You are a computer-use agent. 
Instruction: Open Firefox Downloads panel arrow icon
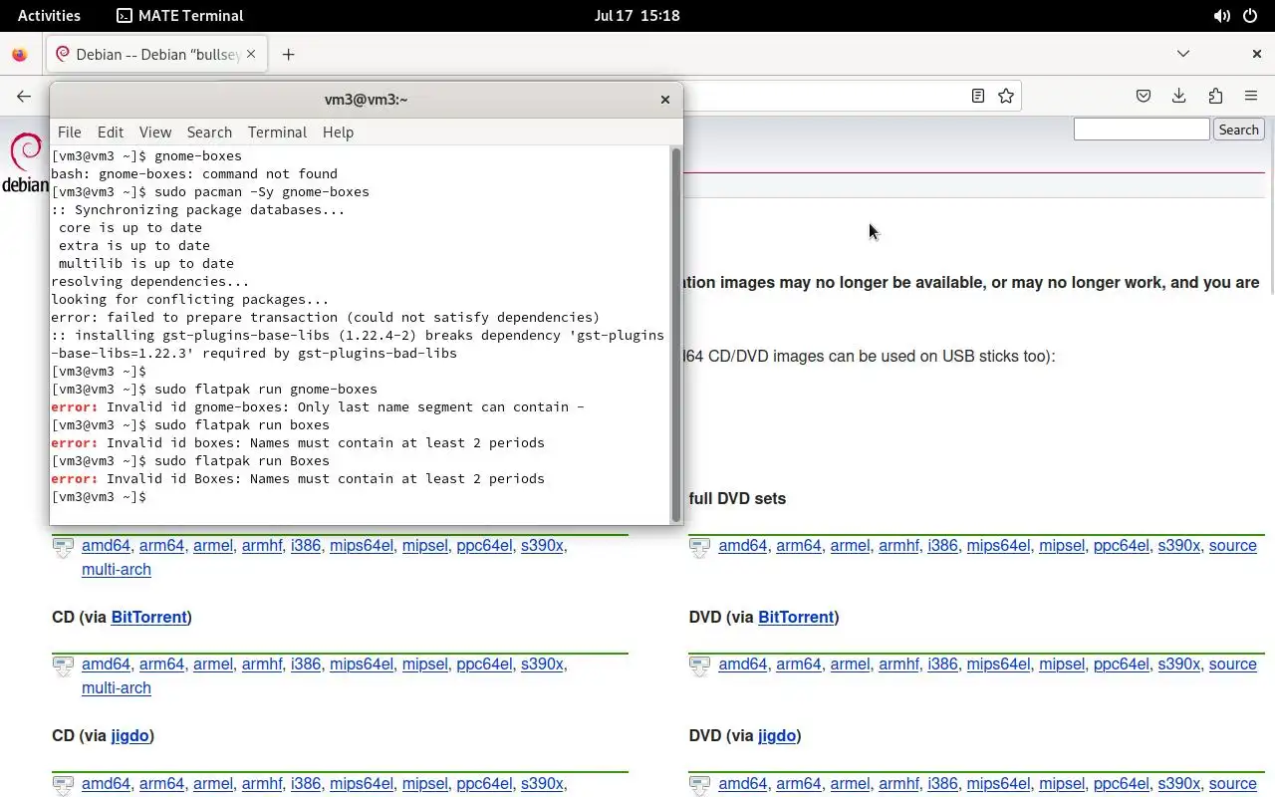1179,96
